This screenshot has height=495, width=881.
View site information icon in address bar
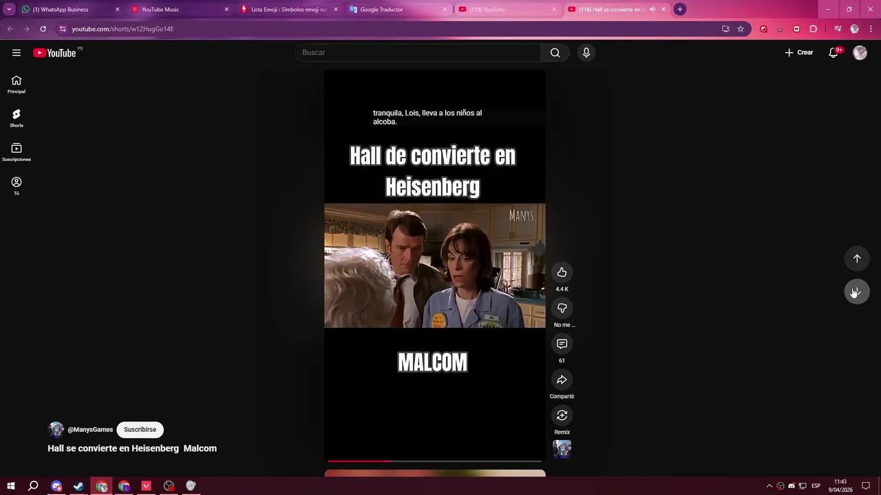click(x=63, y=29)
